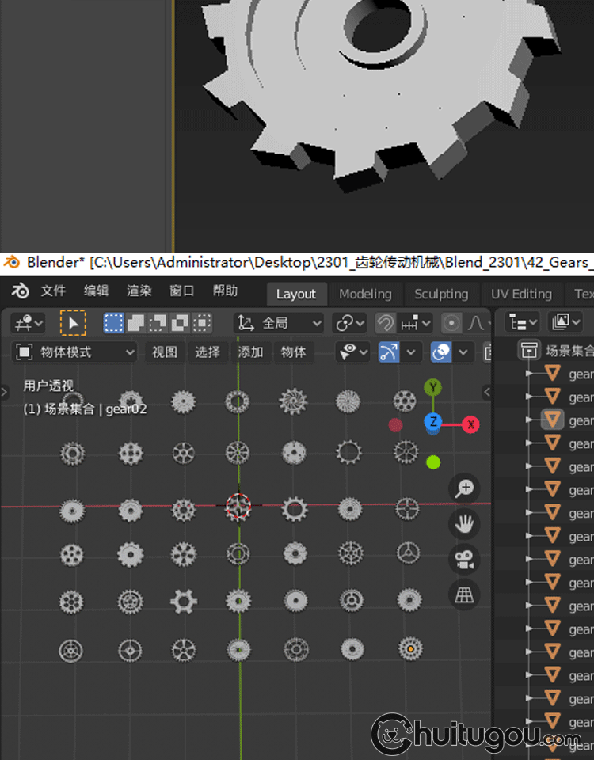Open the 物体模式 mode dropdown
594x760 pixels.
(76, 351)
